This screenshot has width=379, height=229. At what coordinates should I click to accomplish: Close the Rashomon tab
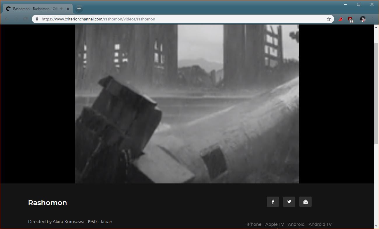point(68,9)
